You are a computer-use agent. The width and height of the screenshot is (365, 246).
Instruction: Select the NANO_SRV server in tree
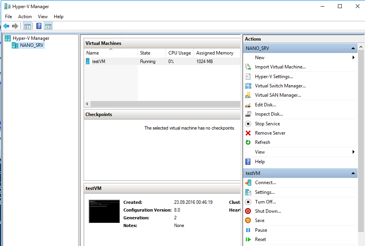click(x=28, y=45)
